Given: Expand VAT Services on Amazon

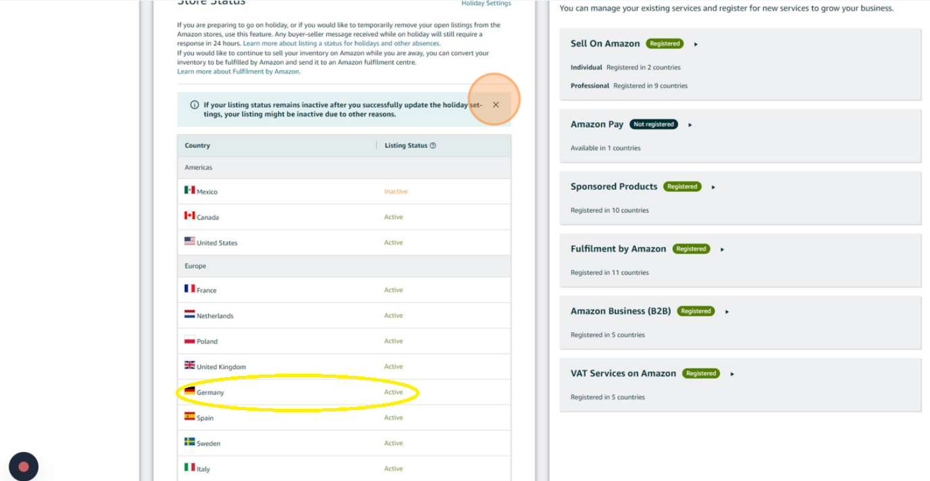Looking at the screenshot, I should [x=733, y=374].
